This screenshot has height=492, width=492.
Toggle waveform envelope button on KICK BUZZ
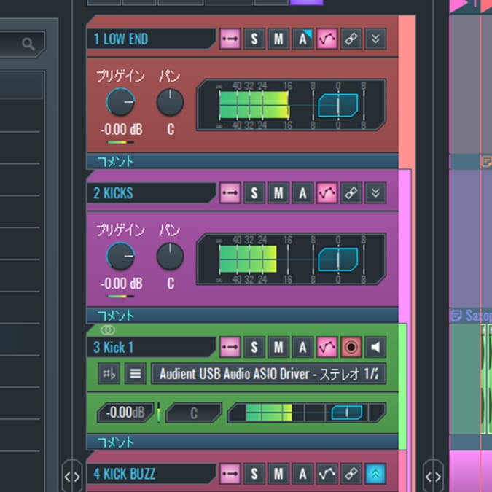[327, 474]
